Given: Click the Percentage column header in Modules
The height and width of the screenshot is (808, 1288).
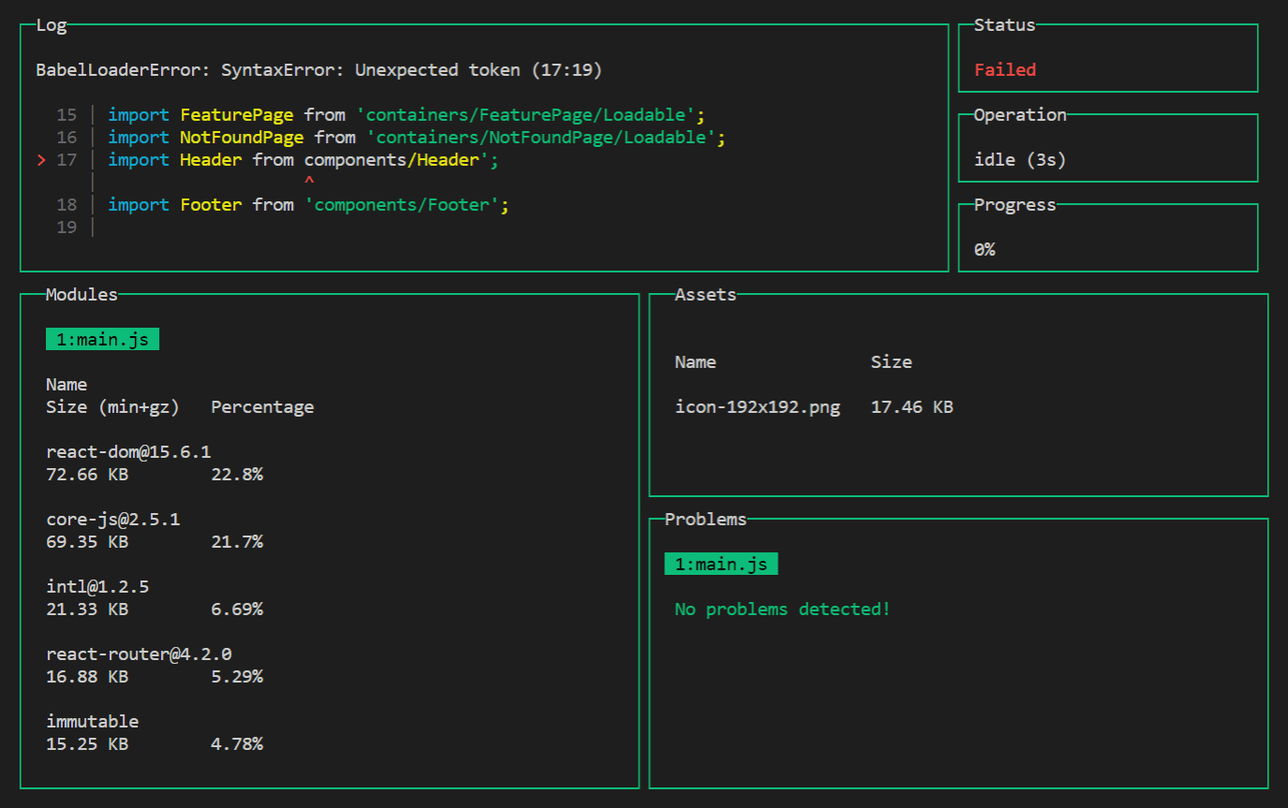Looking at the screenshot, I should pyautogui.click(x=262, y=406).
